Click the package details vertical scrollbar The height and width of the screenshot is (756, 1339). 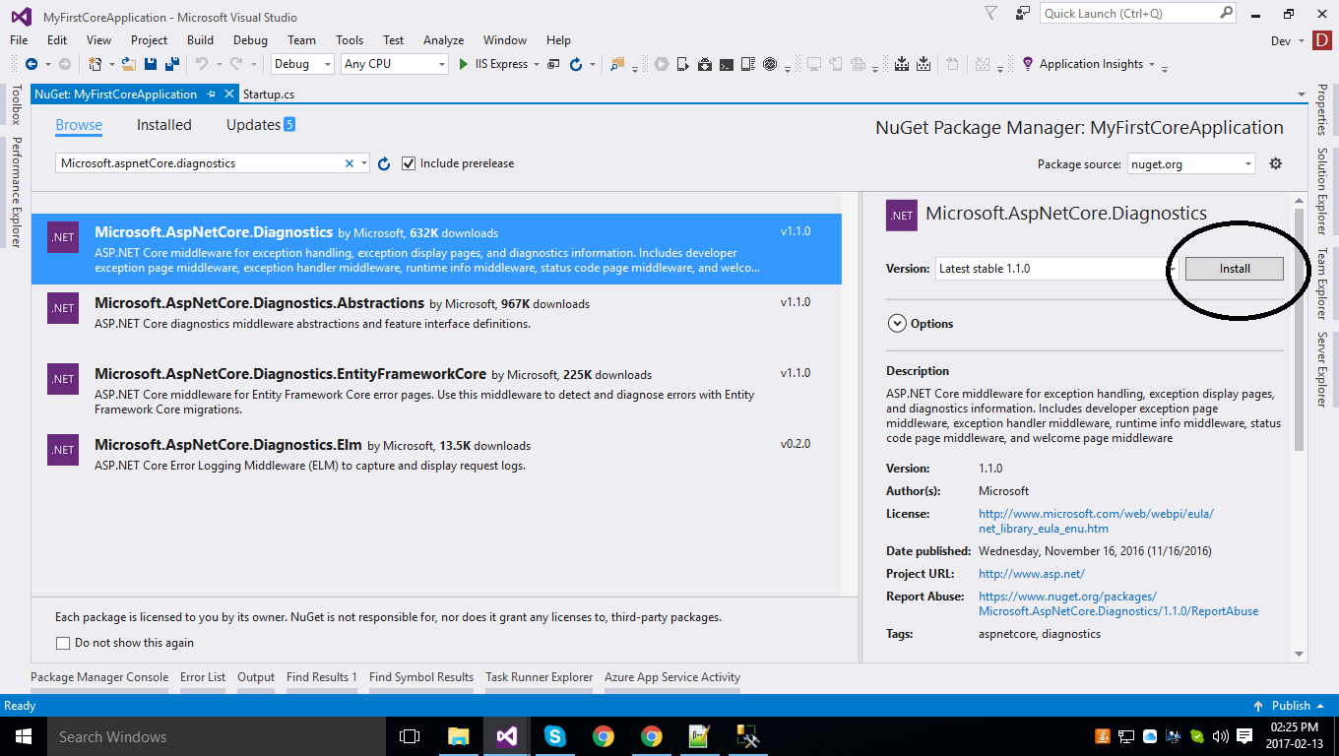(x=1299, y=329)
